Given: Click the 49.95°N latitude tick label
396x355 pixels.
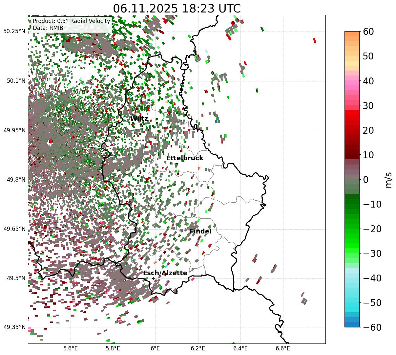Looking at the screenshot, I should [x=14, y=130].
